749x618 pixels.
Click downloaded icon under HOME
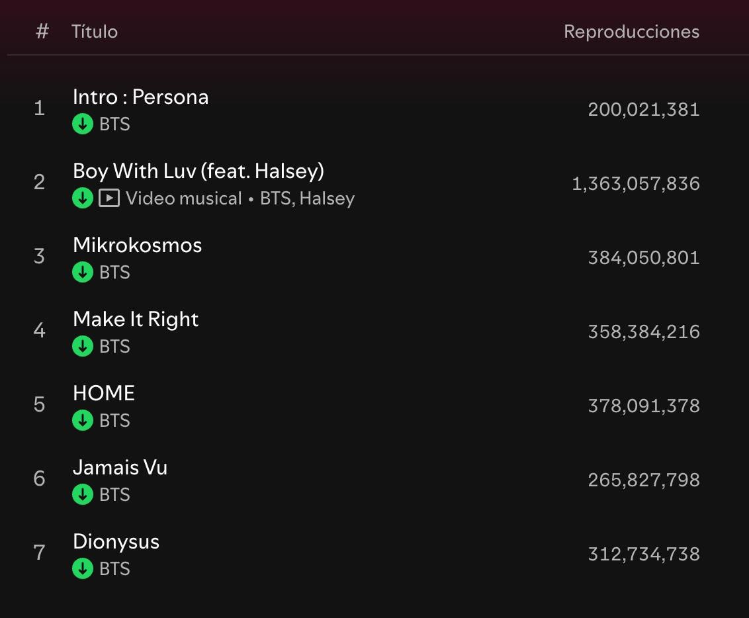pos(82,421)
